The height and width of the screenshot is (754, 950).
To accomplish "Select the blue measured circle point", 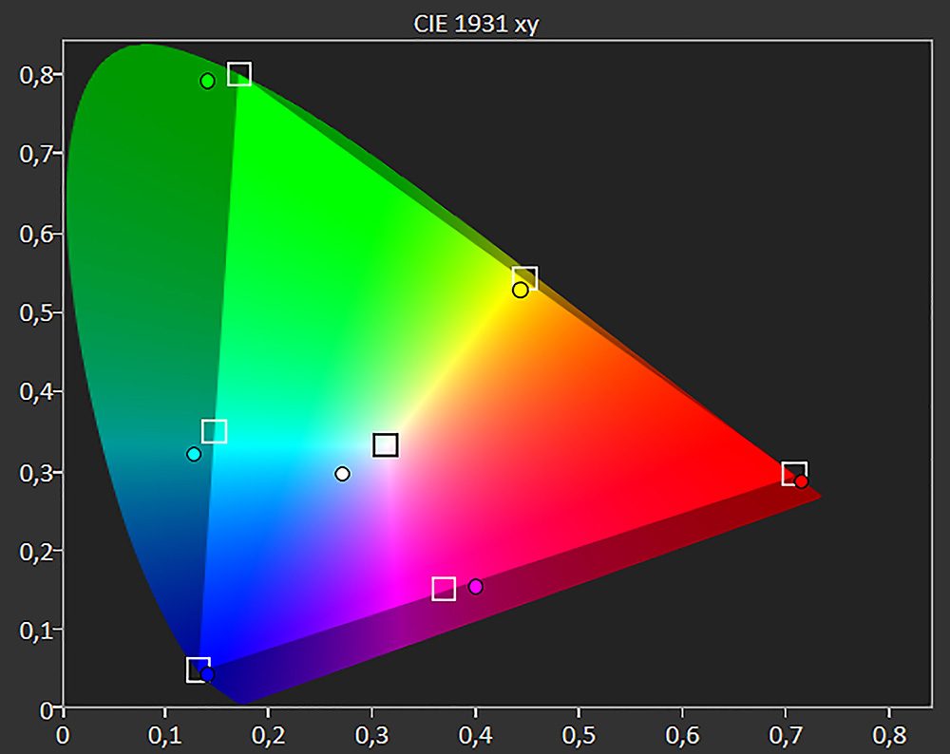I will [207, 674].
